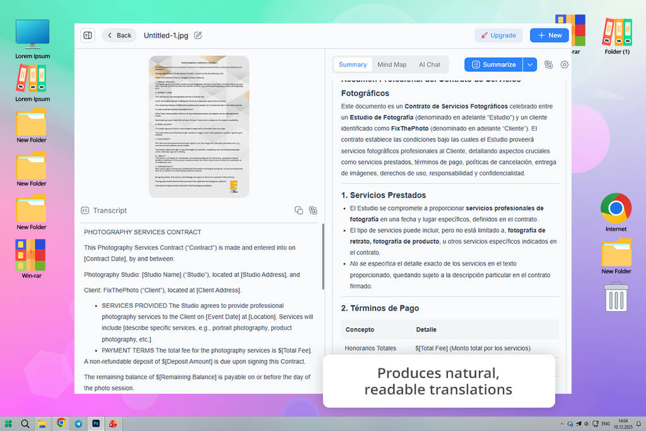The width and height of the screenshot is (646, 431).
Task: Open notifications bell in taskbar
Action: (x=638, y=423)
